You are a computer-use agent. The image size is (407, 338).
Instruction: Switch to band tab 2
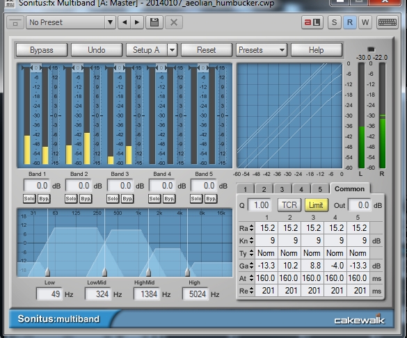click(x=264, y=189)
